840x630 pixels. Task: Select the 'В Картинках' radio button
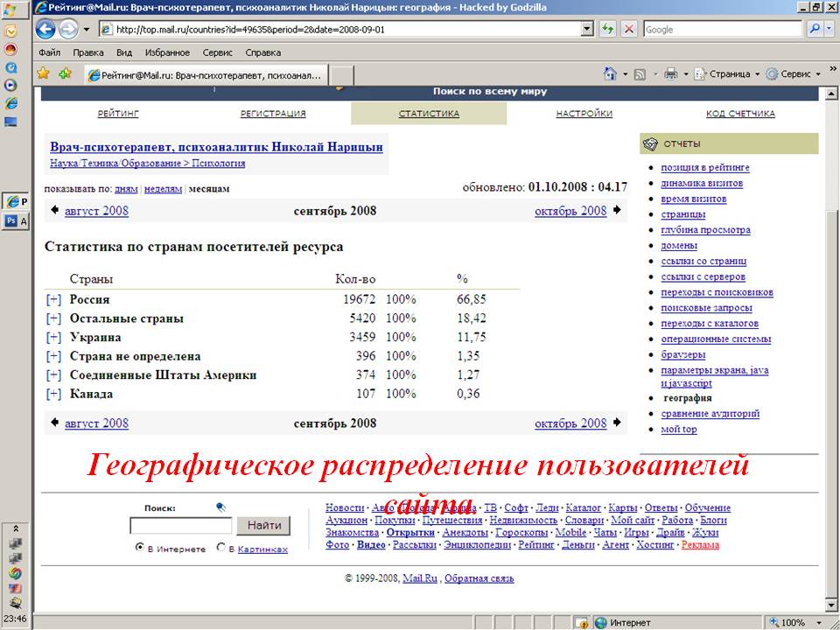point(220,548)
